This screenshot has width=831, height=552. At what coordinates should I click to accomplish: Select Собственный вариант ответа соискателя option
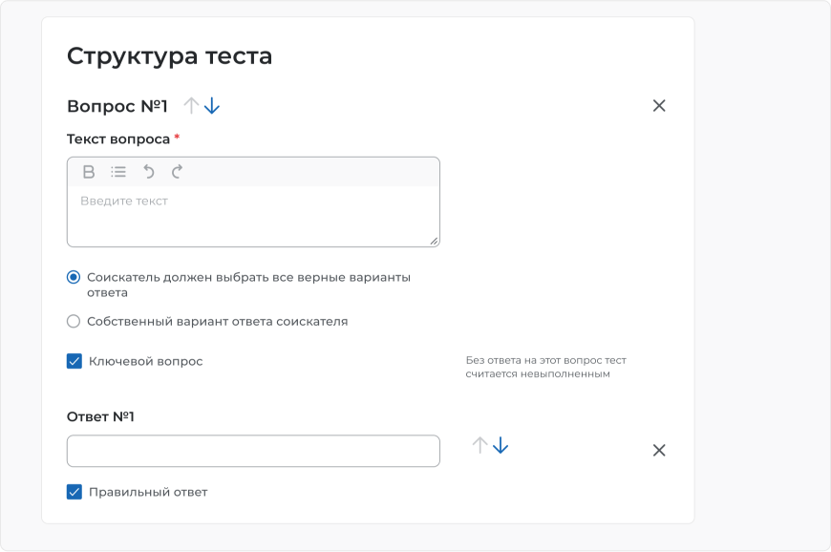tap(74, 321)
